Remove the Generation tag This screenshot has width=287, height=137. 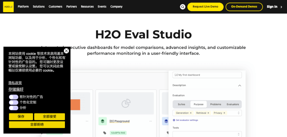pos(191,113)
